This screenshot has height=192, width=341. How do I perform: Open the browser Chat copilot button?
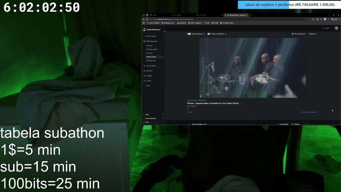click(334, 19)
